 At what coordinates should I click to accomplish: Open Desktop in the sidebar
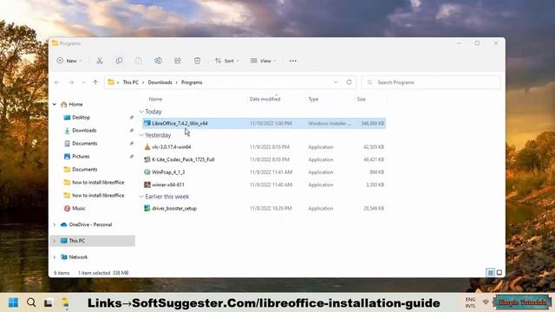coord(81,118)
